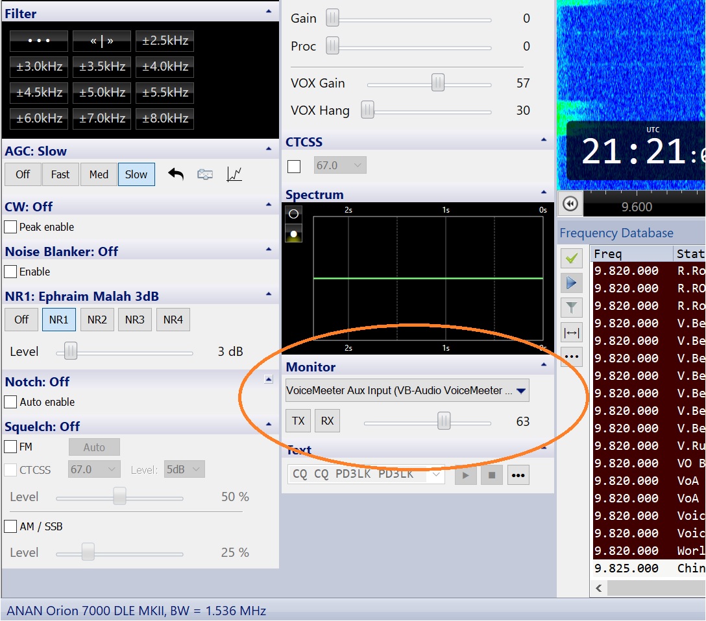The width and height of the screenshot is (706, 621).
Task: Click the blue play arrow in Frequency Database
Action: tap(572, 283)
